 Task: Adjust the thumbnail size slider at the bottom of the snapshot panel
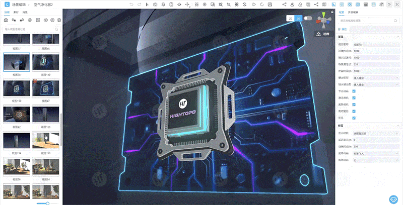47,203
